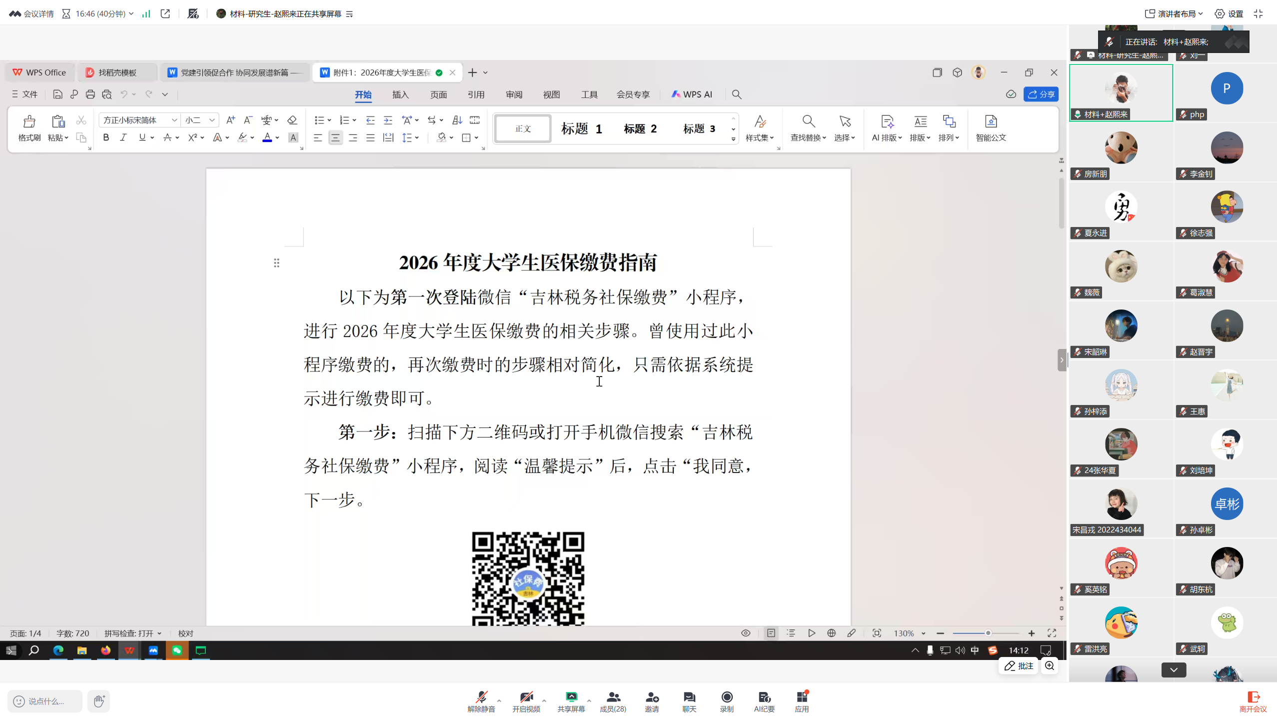The height and width of the screenshot is (717, 1277).
Task: Click the AI 排版 layout icon
Action: pyautogui.click(x=887, y=121)
